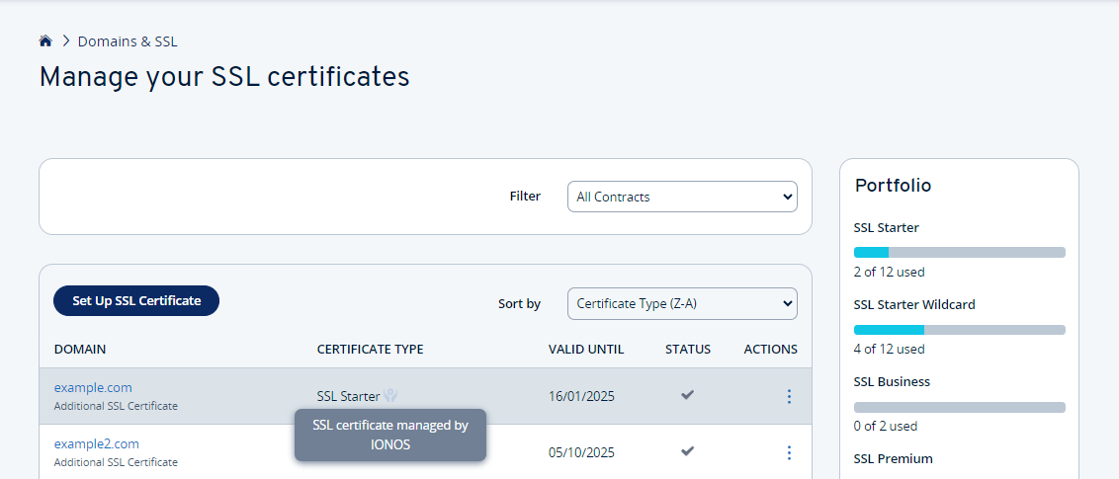Image resolution: width=1119 pixels, height=479 pixels.
Task: Click the CERTIFICATE TYPE column header
Action: coord(370,350)
